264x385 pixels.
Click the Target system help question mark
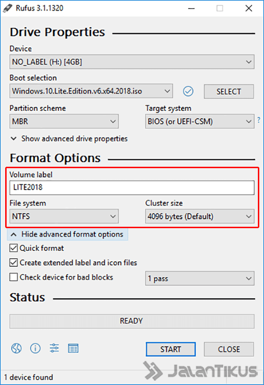[259, 120]
